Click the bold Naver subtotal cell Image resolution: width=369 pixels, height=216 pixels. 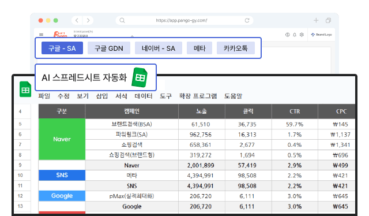pos(132,165)
